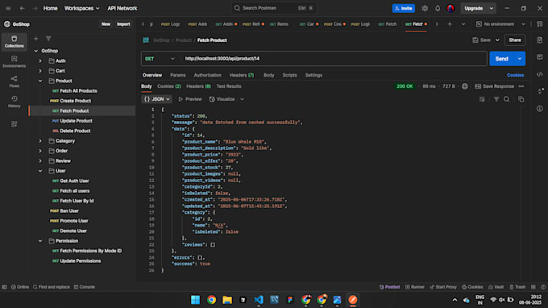The width and height of the screenshot is (548, 308).
Task: Open the code snippet icon
Action: (540, 74)
